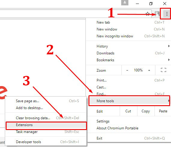Click the Cut button in Edit row

[128, 111]
